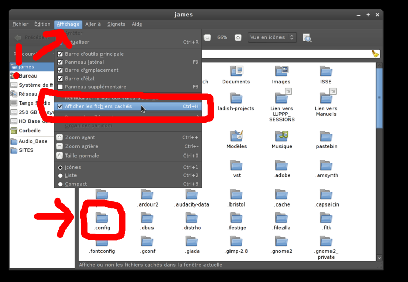Select the .capsaicin folder
Image resolution: width=408 pixels, height=282 pixels.
pyautogui.click(x=326, y=194)
